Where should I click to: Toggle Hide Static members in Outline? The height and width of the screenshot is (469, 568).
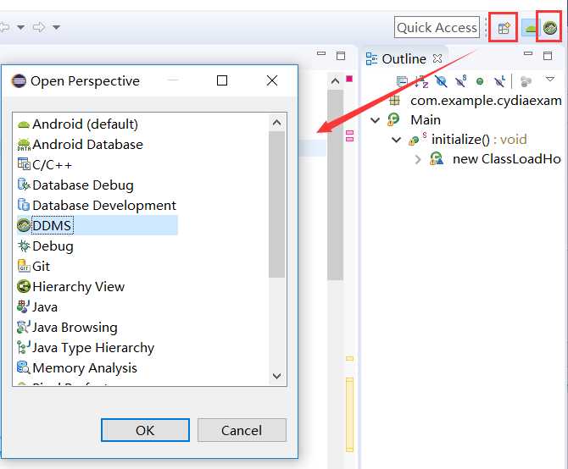pos(461,81)
